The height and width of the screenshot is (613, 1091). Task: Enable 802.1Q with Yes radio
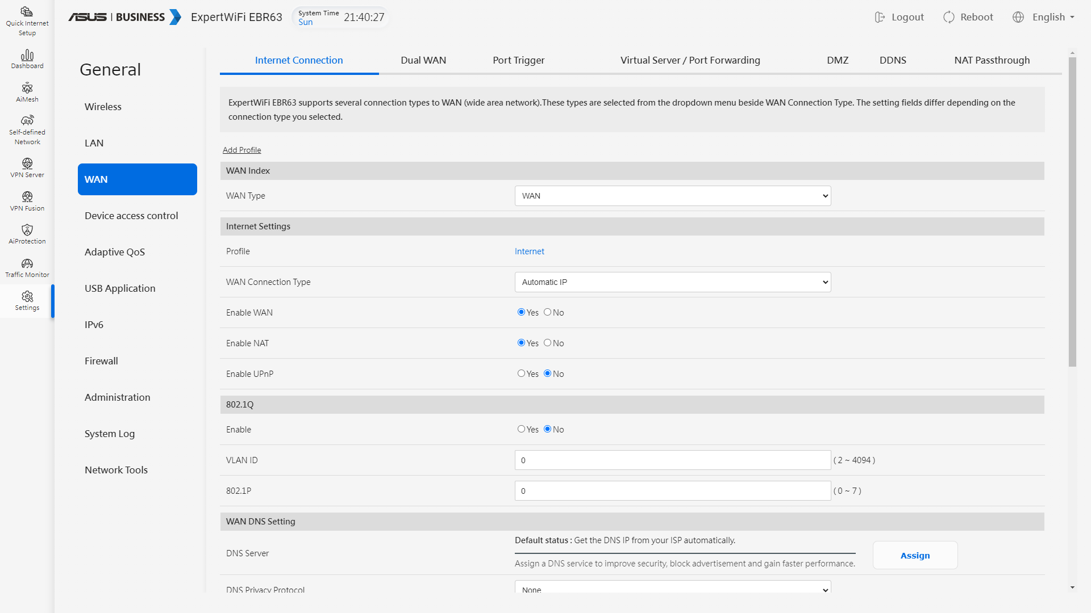pyautogui.click(x=521, y=429)
